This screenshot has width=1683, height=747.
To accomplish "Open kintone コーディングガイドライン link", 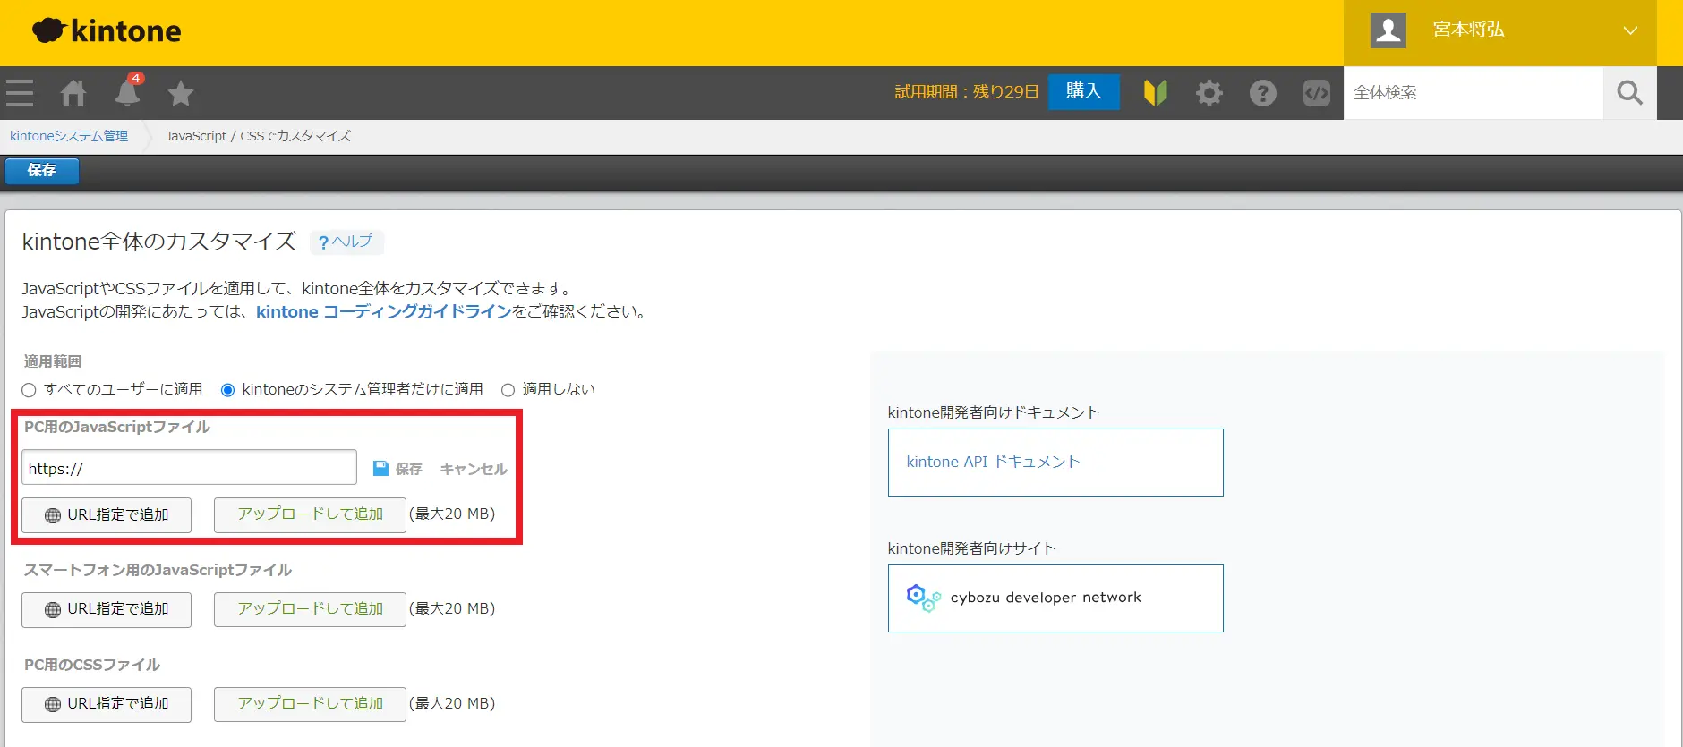I will tap(384, 311).
